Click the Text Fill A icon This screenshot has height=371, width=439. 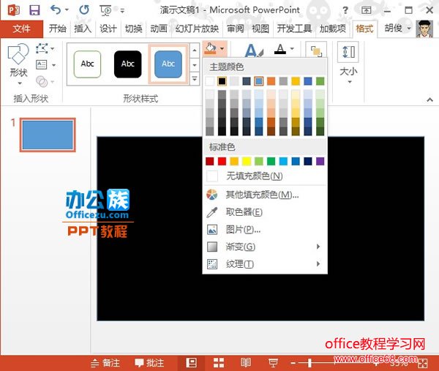[x=280, y=49]
